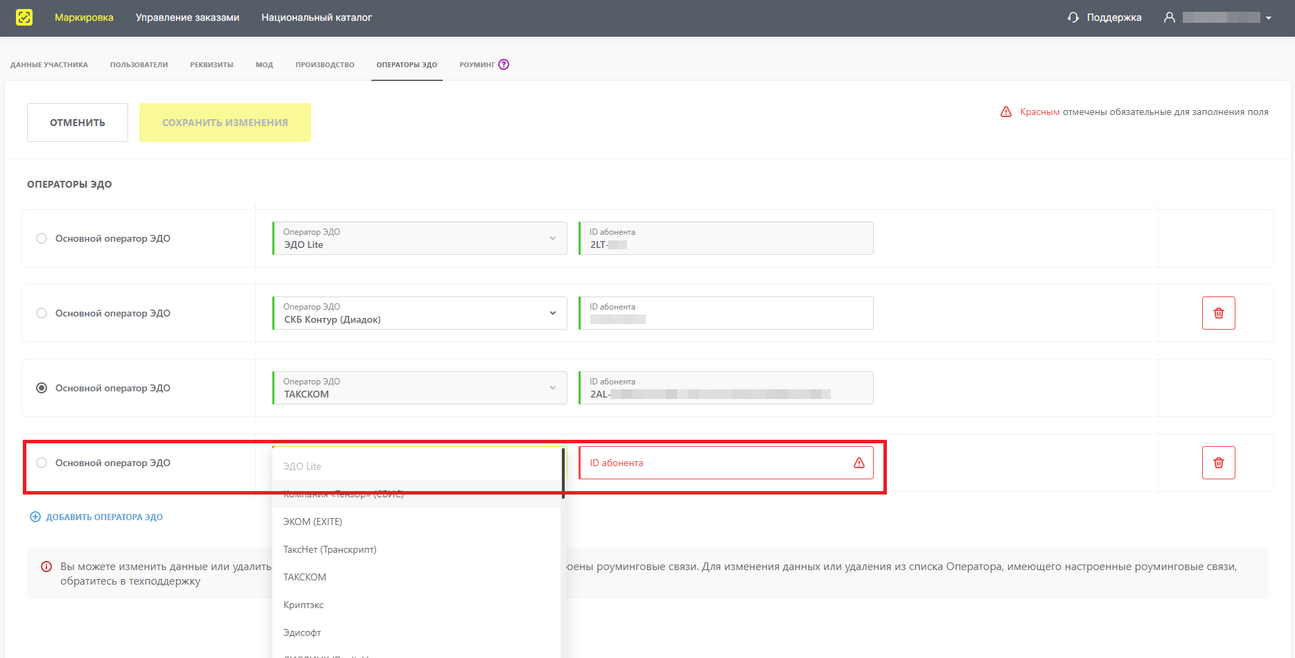Delete the empty operator row via its trash icon
Screen dimensions: 1295x658
pyautogui.click(x=1219, y=463)
